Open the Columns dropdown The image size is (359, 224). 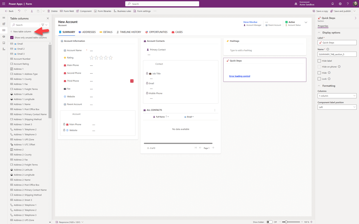coord(337,96)
